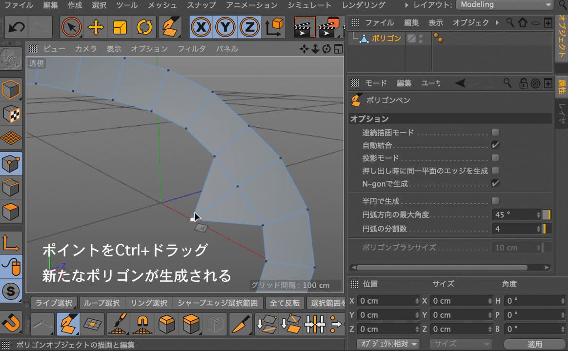Click the magnet snap icon

[11, 323]
